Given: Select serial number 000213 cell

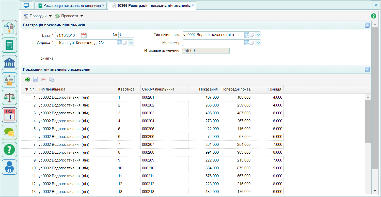Looking at the screenshot, I should tap(164, 192).
